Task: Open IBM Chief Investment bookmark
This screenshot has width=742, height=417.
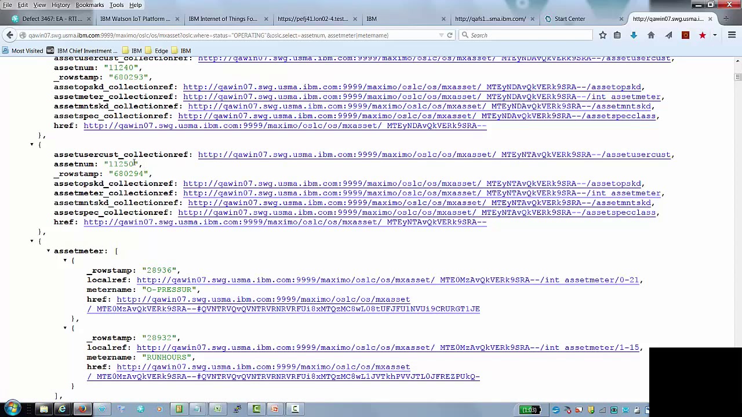Action: [x=82, y=51]
